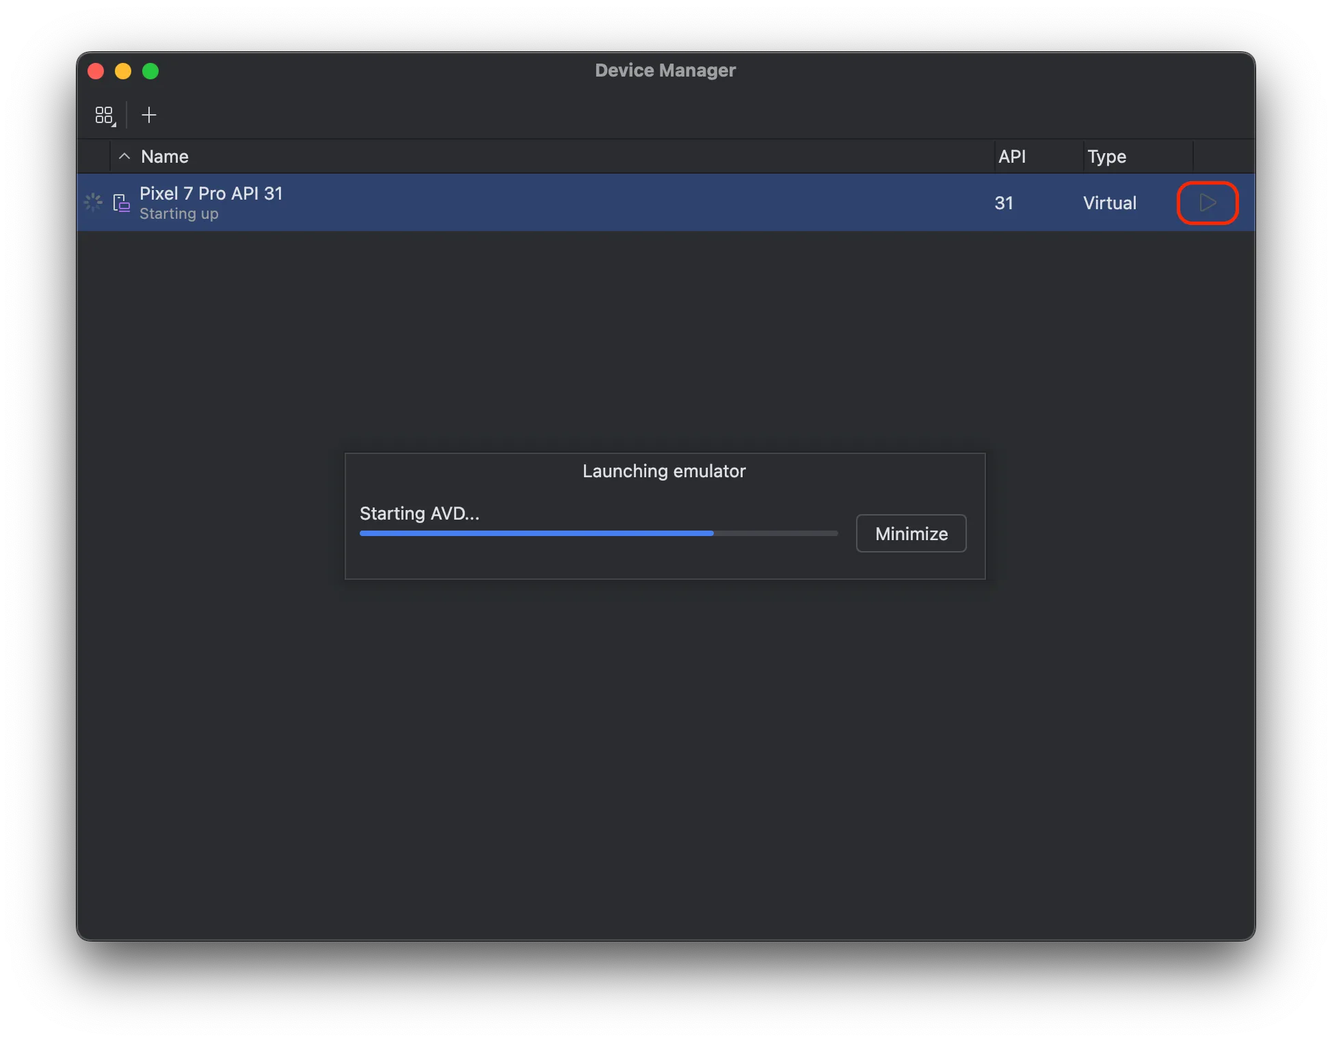Click the Starting AVD... status label

click(x=419, y=513)
